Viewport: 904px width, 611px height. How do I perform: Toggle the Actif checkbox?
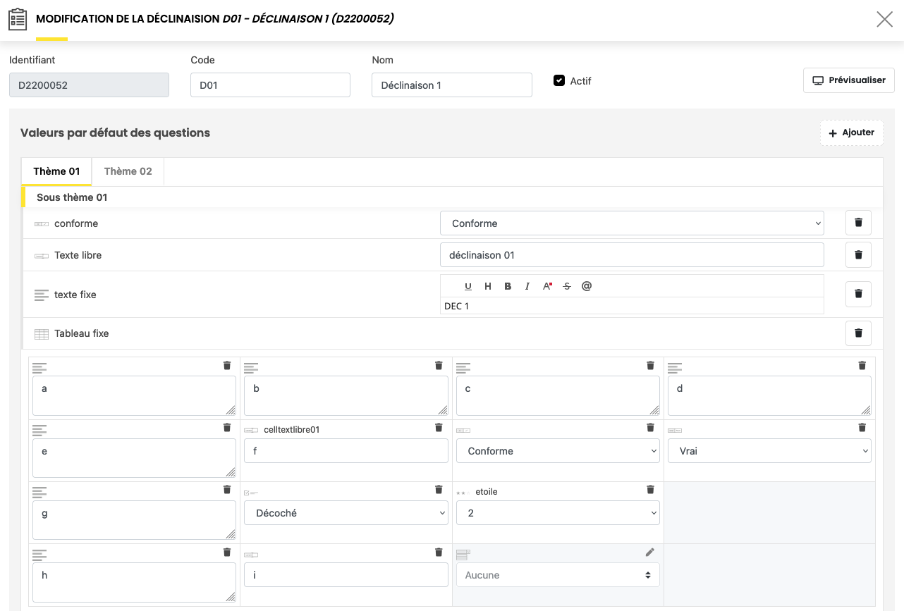559,81
